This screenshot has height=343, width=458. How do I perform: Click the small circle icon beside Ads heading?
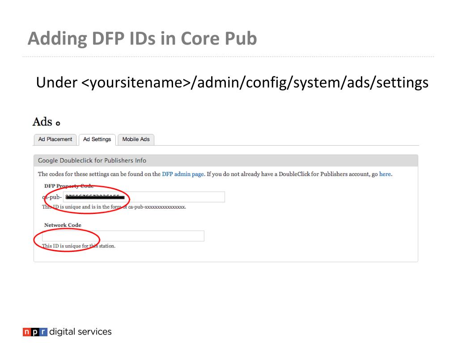[x=58, y=124]
